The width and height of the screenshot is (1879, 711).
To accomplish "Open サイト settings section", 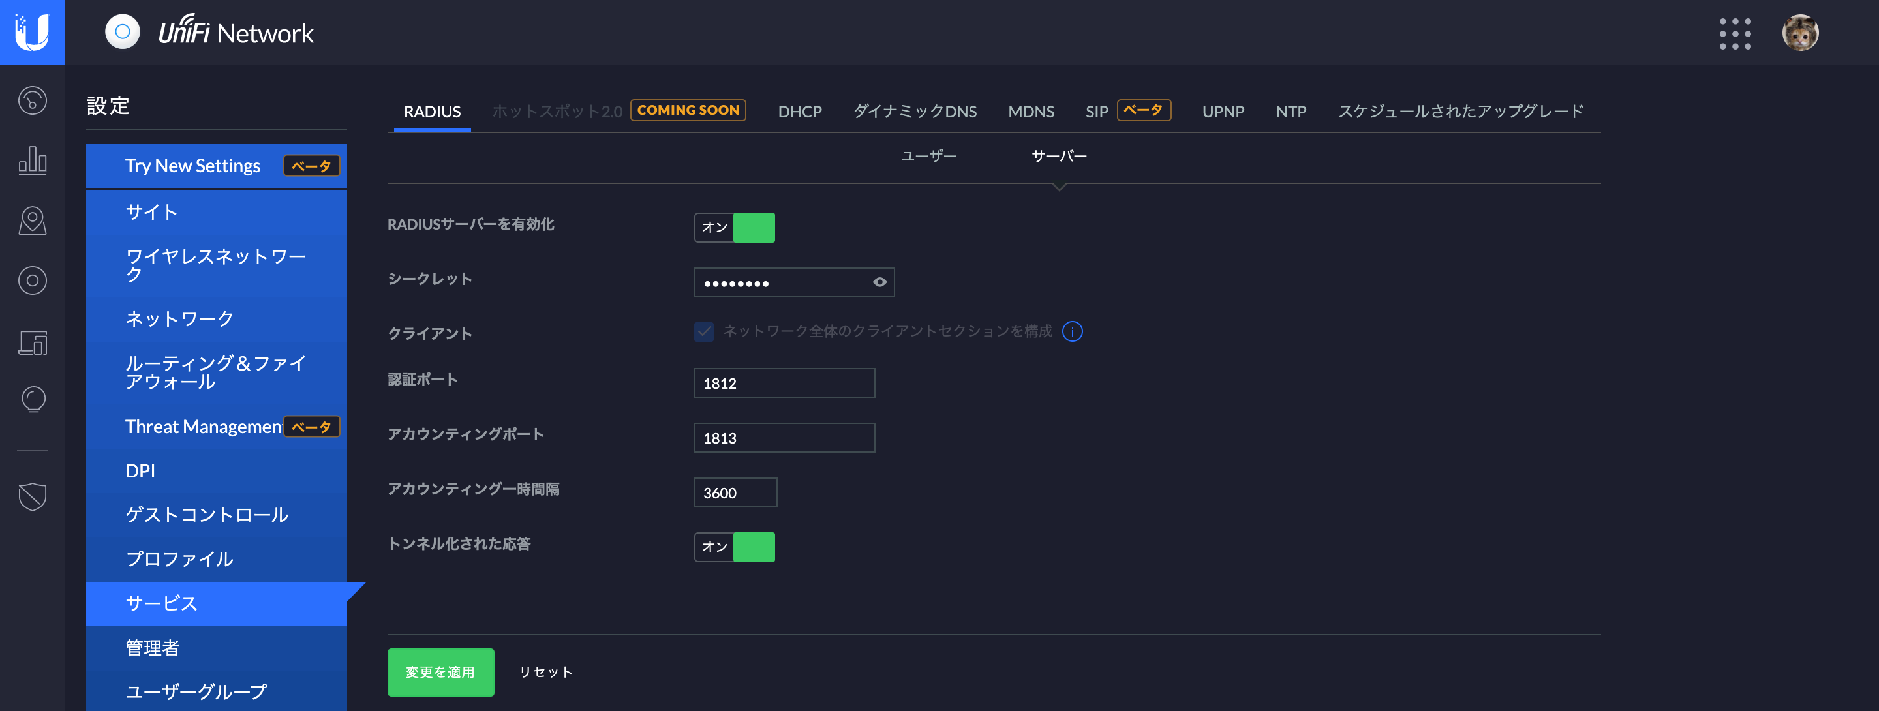I will point(217,212).
